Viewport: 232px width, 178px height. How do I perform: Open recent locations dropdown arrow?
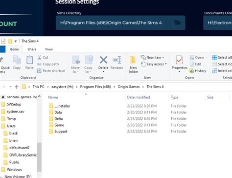point(10,87)
